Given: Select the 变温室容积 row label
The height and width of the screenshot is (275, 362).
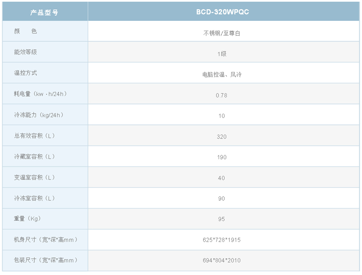Looking at the screenshot, I should pyautogui.click(x=35, y=177).
